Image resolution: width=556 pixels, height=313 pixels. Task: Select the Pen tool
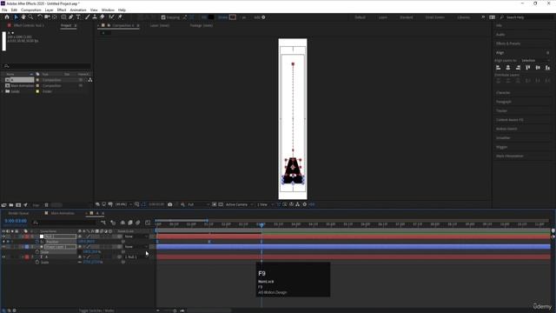(x=71, y=17)
